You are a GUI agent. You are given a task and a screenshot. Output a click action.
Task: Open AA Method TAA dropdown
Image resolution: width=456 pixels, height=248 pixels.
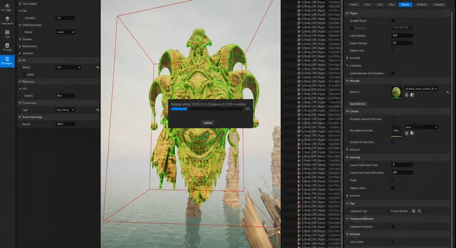68,67
